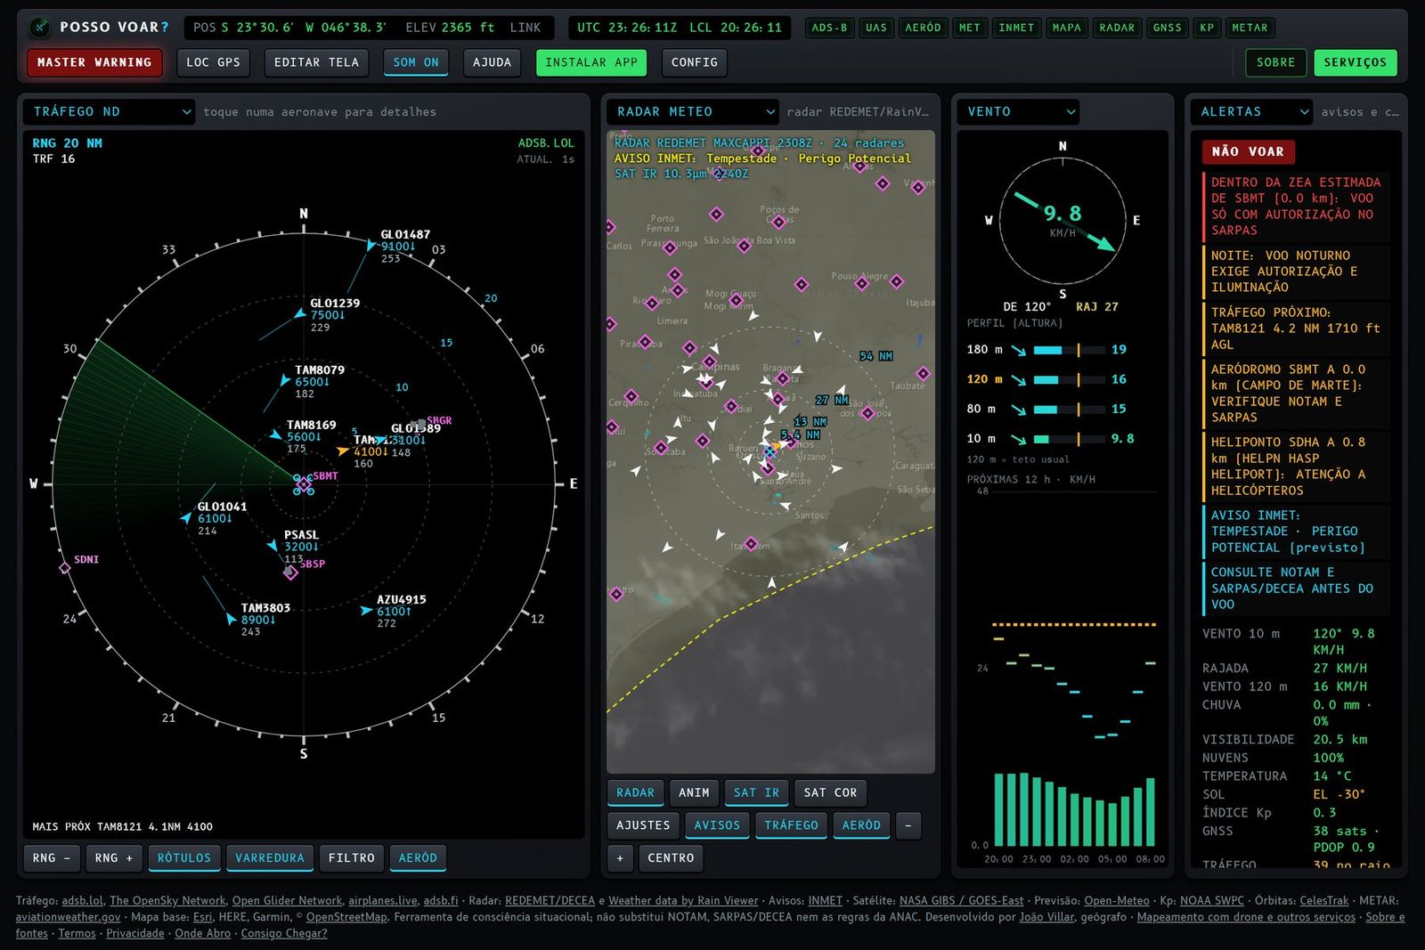Viewport: 1425px width, 950px height.
Task: Open the SERVIÇOS button
Action: [x=1355, y=62]
